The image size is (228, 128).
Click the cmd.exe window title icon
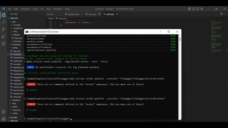(27, 32)
